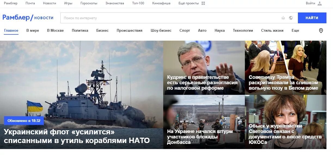Click the book icon in search field

[283, 18]
